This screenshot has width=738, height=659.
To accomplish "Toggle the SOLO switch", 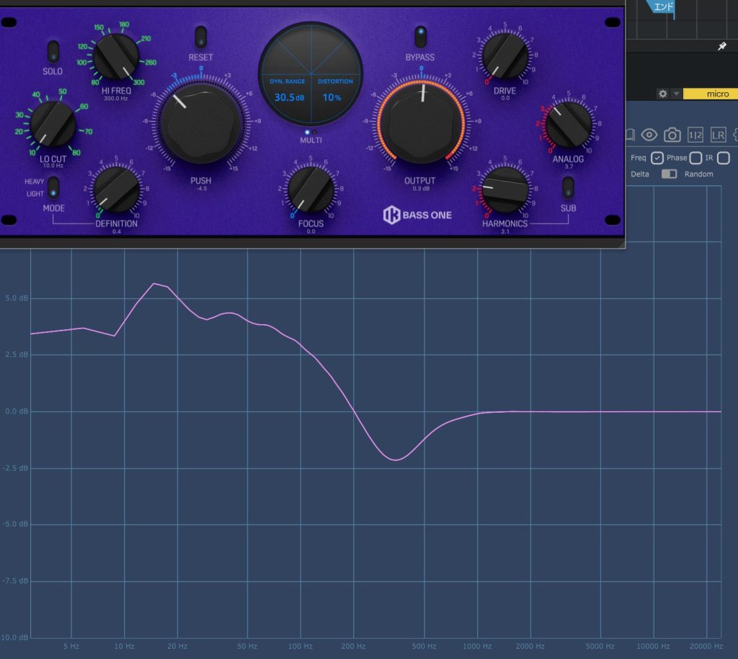I will (x=53, y=52).
